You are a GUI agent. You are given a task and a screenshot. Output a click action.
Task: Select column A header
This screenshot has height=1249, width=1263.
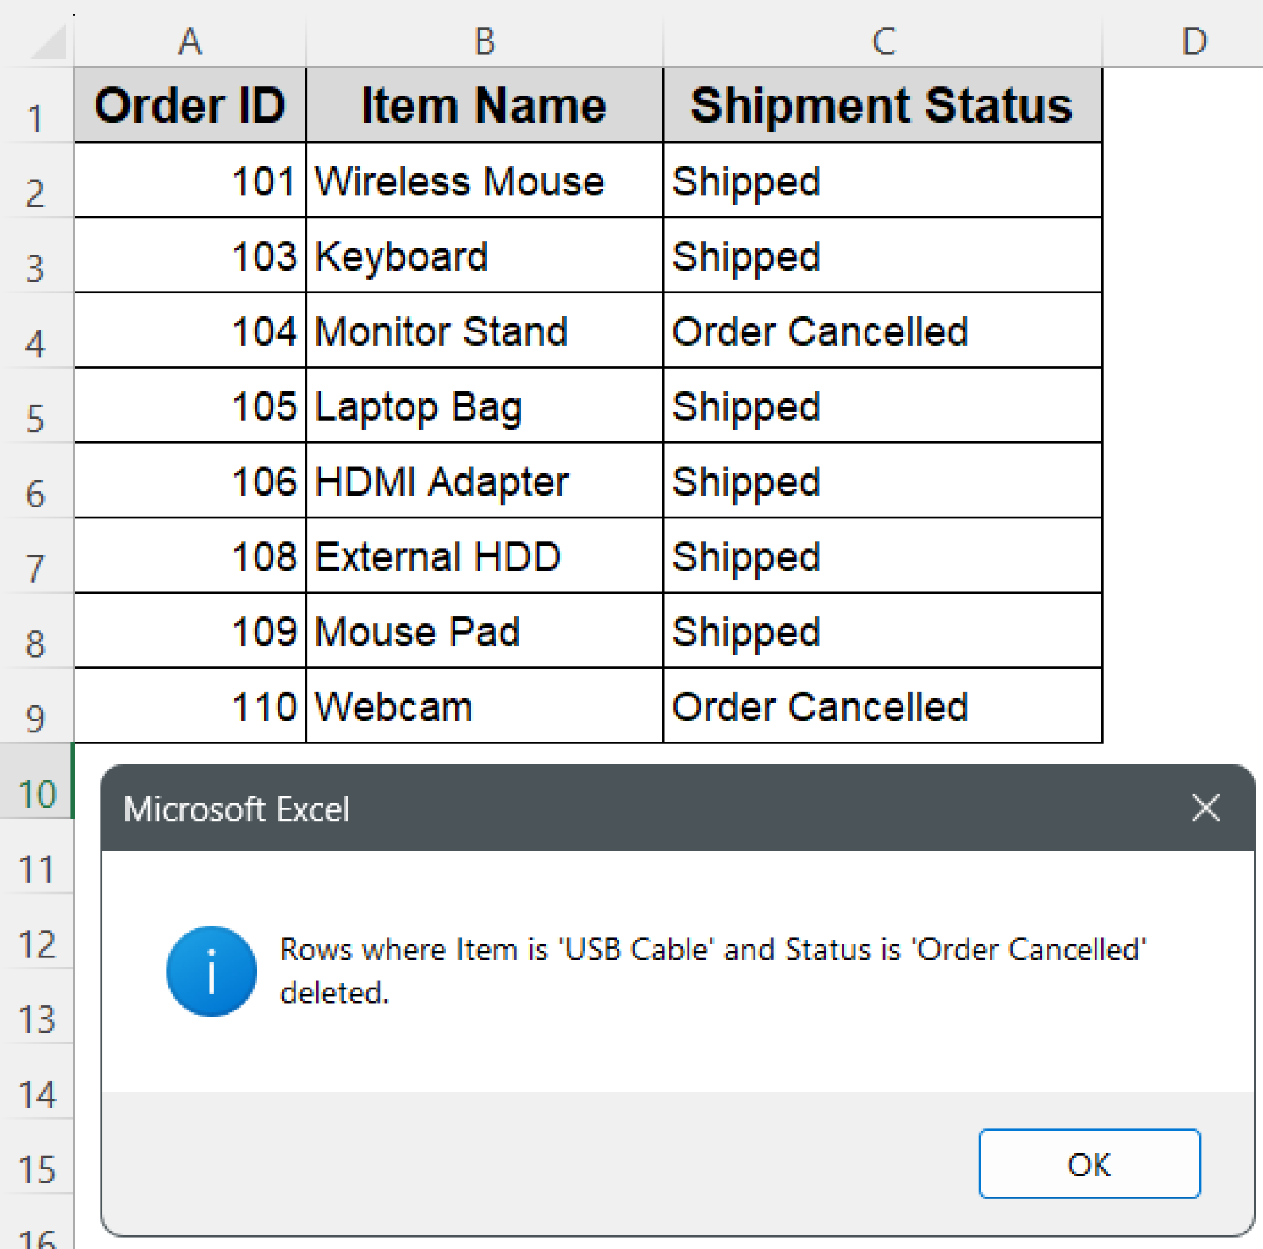189,42
